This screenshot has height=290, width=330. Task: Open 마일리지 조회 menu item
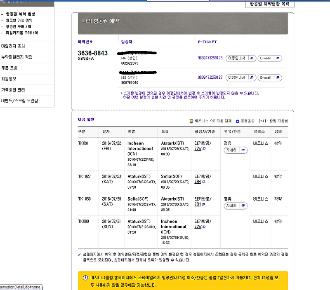click(x=13, y=46)
